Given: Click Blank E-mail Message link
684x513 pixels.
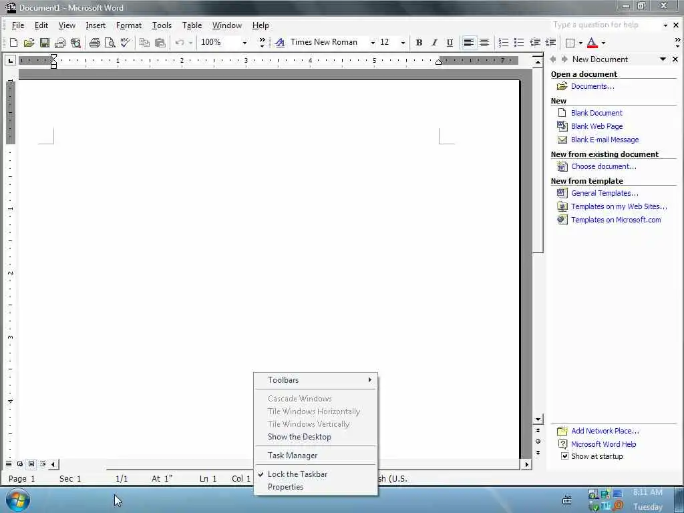Looking at the screenshot, I should coord(605,140).
